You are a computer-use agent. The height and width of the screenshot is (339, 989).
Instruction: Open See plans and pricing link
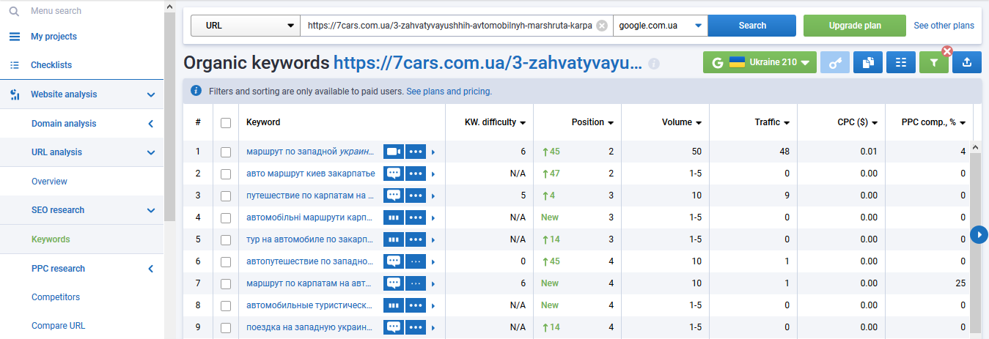[449, 92]
